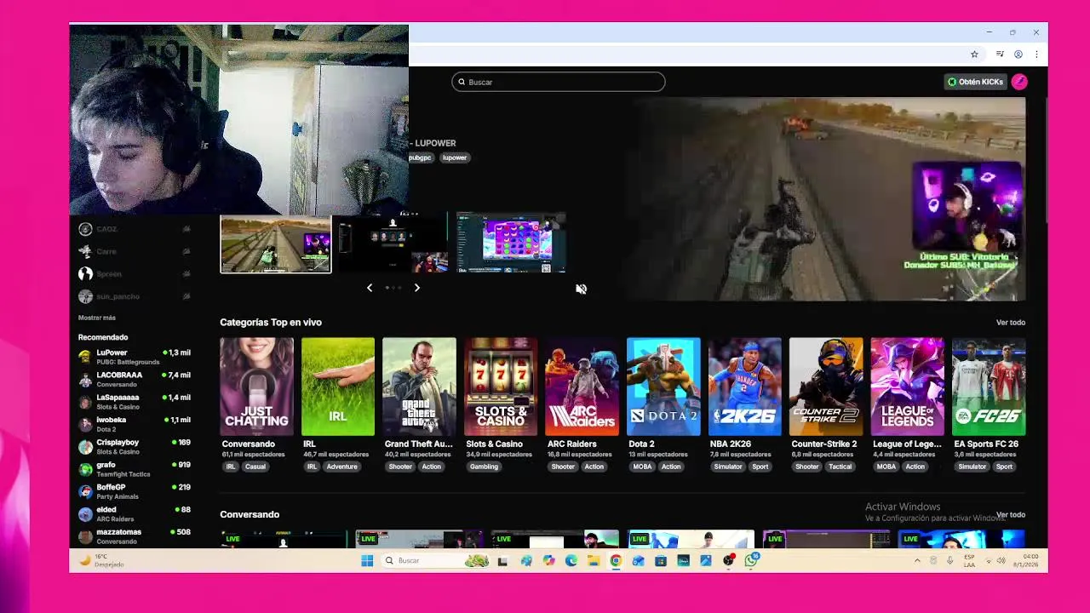The width and height of the screenshot is (1090, 613).
Task: Open the IRL category cover image
Action: [338, 387]
